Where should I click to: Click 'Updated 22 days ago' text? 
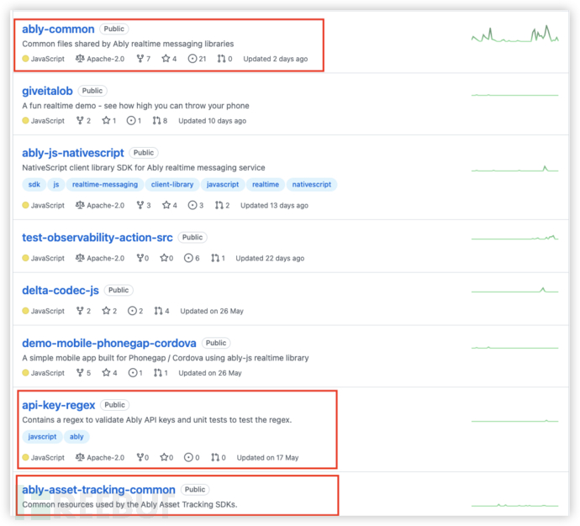coord(270,259)
